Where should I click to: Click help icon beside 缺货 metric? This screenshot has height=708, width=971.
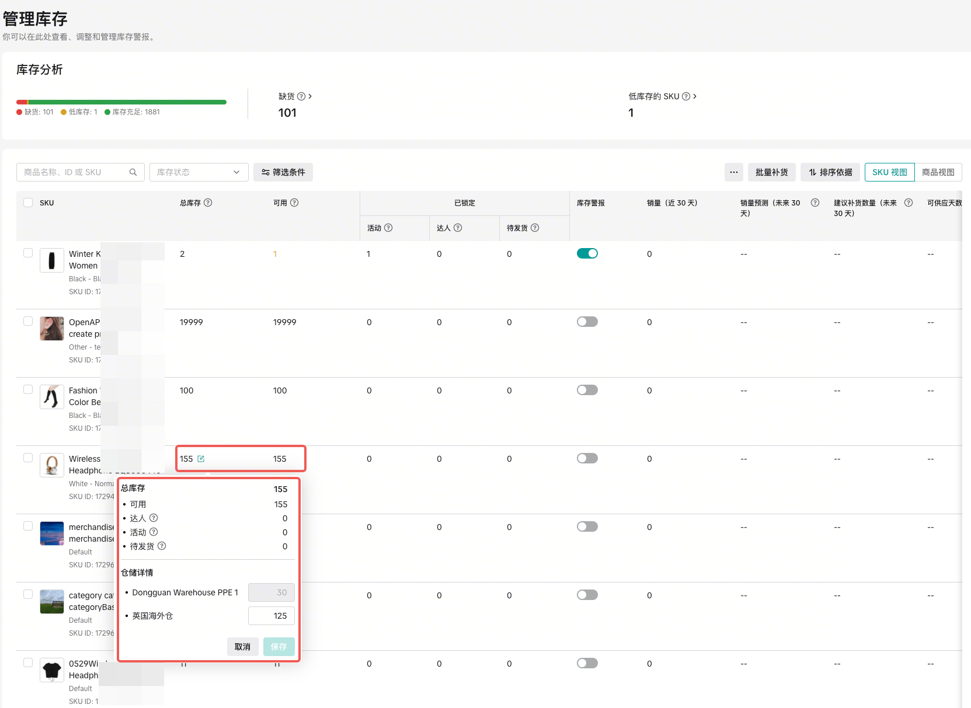tap(301, 96)
